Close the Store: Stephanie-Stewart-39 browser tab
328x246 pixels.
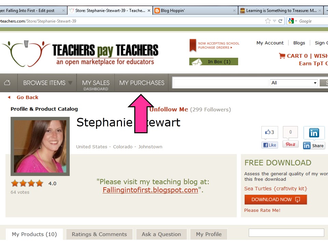[149, 11]
